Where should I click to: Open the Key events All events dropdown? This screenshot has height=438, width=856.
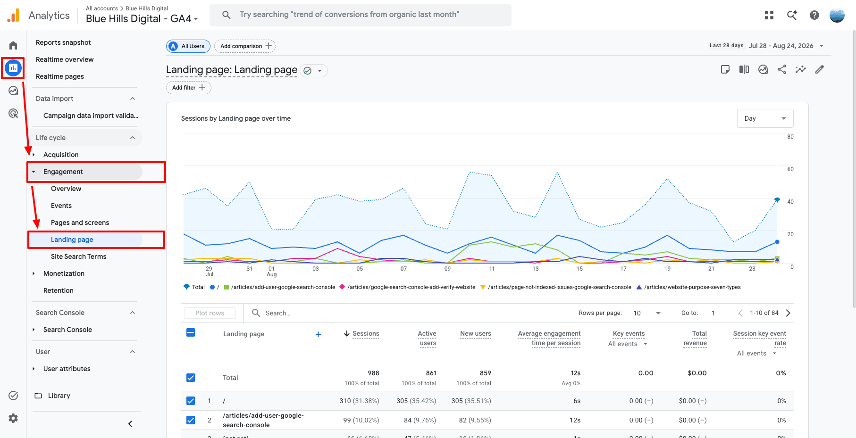628,344
